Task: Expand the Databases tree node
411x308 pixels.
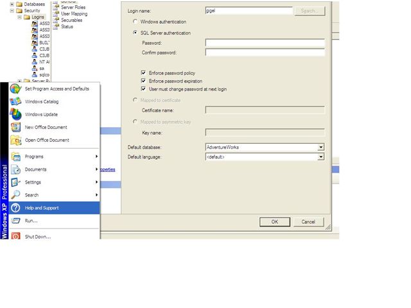Action: 12,4
